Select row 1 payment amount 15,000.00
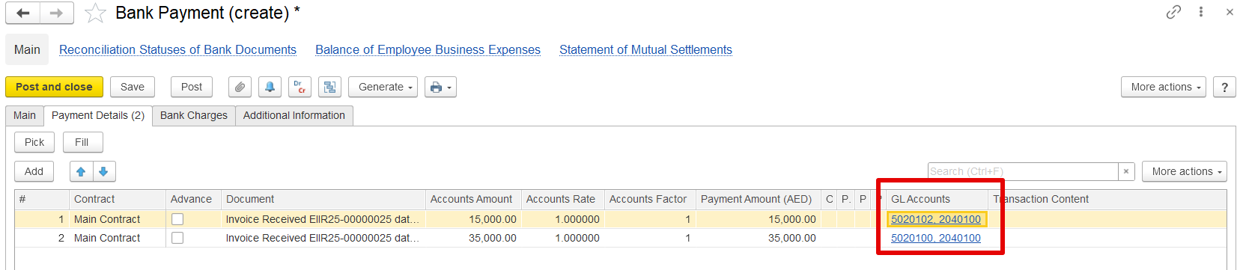Viewport: 1243px width, 270px height. [759, 219]
